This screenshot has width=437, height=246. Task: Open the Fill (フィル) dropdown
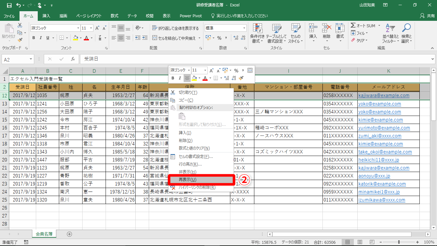click(x=360, y=33)
